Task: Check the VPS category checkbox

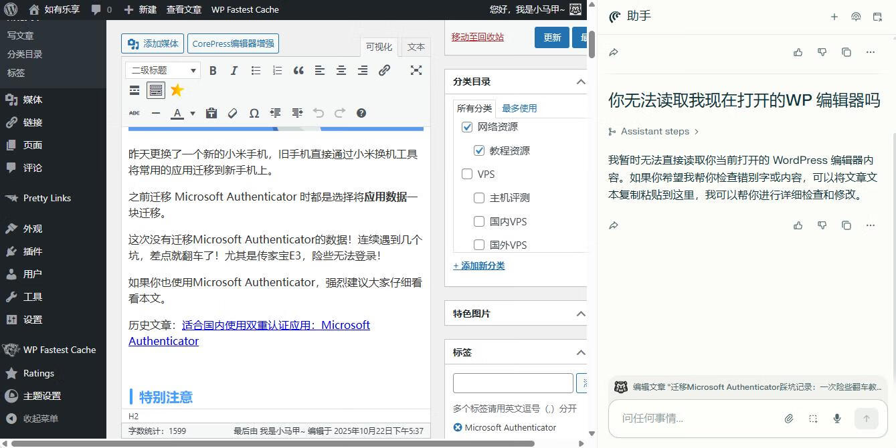Action: [467, 175]
